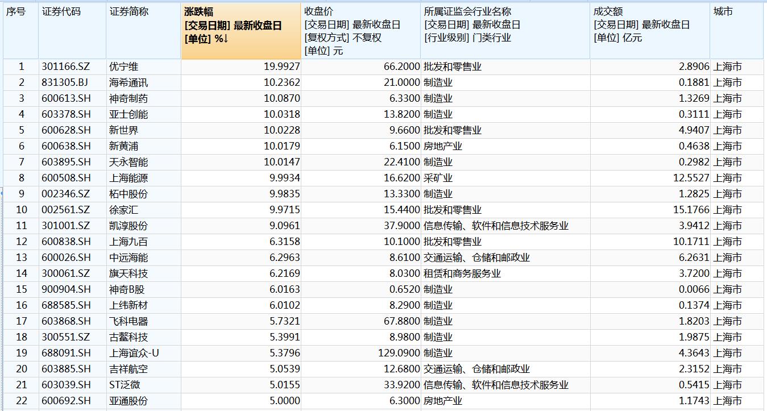Image resolution: width=767 pixels, height=411 pixels.
Task: Select row number 22
Action: coord(22,401)
